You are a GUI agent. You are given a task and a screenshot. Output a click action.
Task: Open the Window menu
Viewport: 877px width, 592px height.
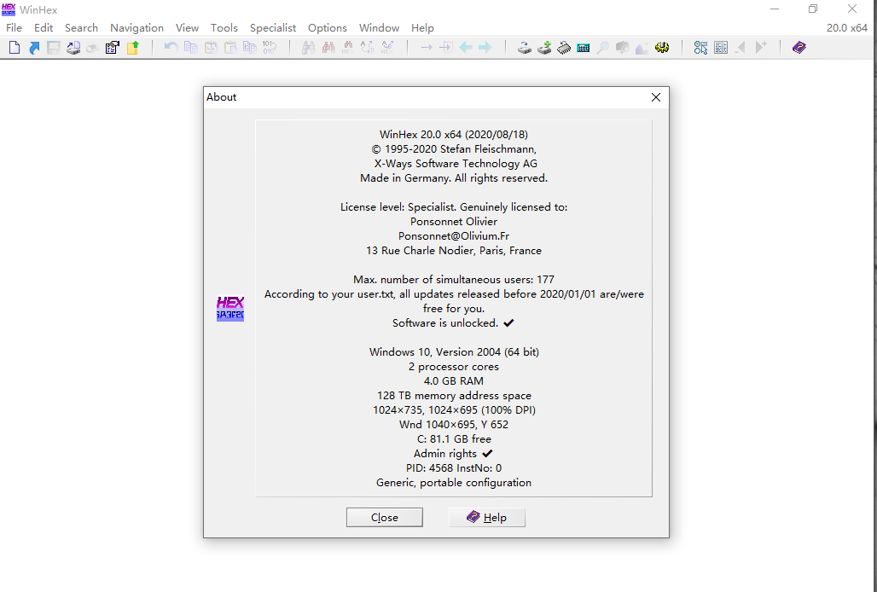pyautogui.click(x=379, y=27)
